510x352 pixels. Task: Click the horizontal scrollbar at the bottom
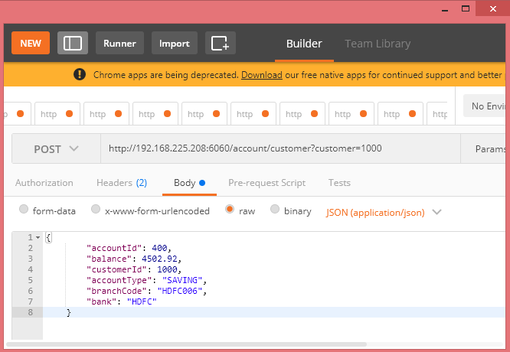186,344
